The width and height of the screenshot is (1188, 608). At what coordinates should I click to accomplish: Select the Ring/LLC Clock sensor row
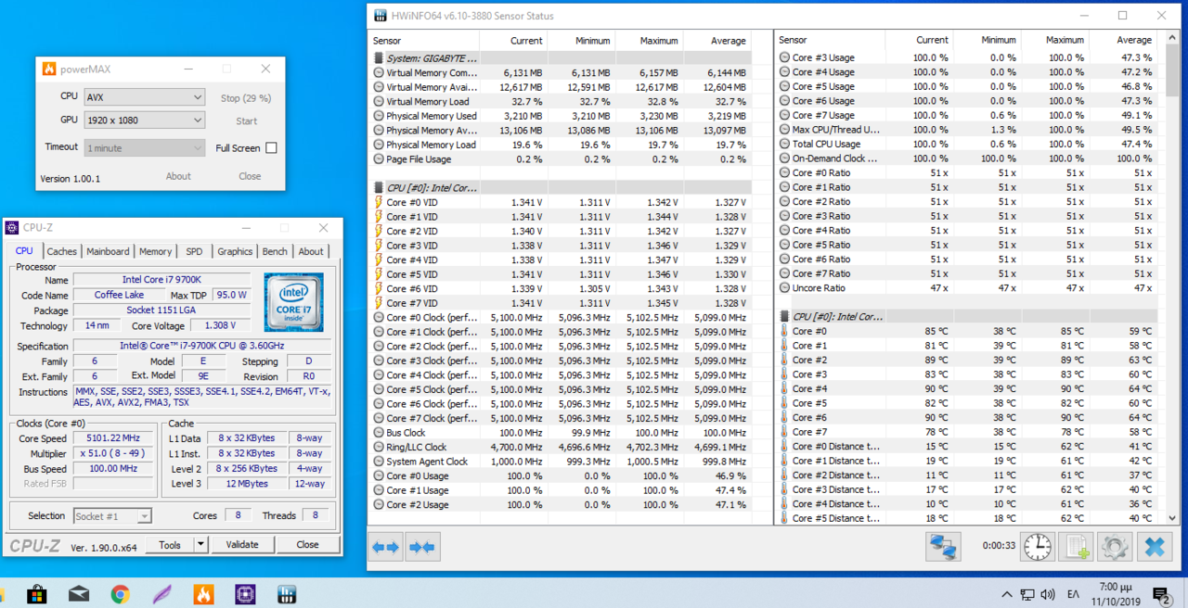click(x=560, y=447)
